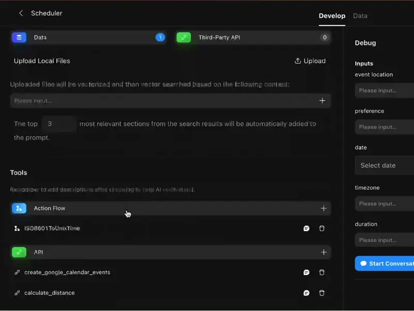Switch to the Develop tab
This screenshot has width=414, height=311.
click(x=332, y=16)
